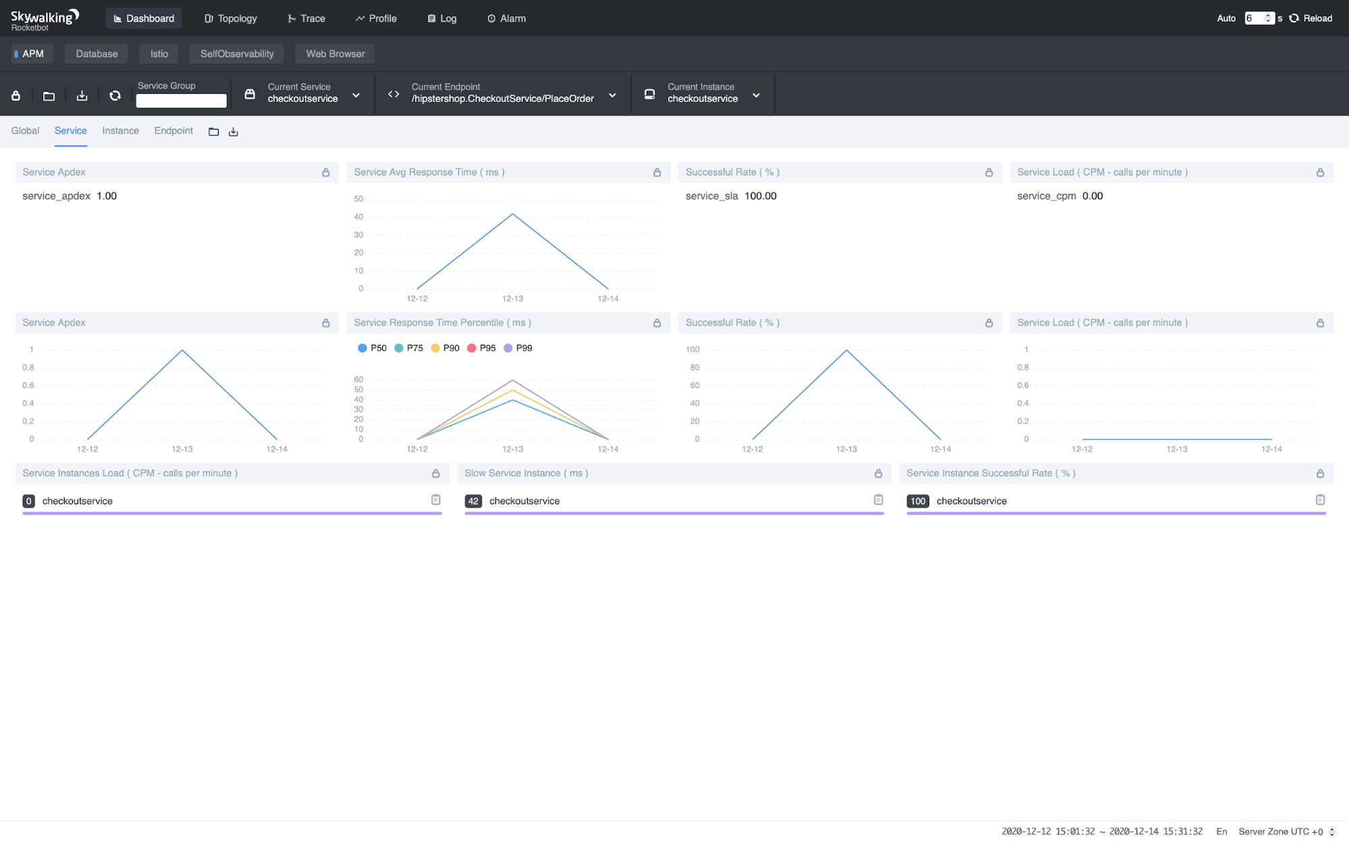Toggle the P95 legend in the percentile chart
Screen dimensions: 1349x843
coord(483,348)
